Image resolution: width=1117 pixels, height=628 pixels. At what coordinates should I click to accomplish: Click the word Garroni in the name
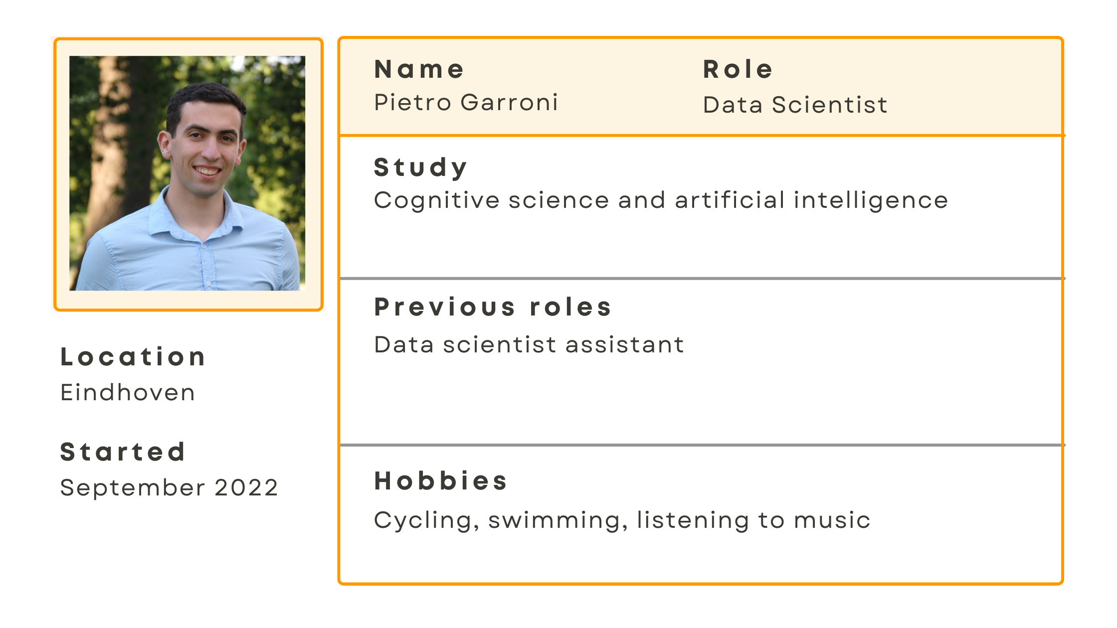point(509,103)
